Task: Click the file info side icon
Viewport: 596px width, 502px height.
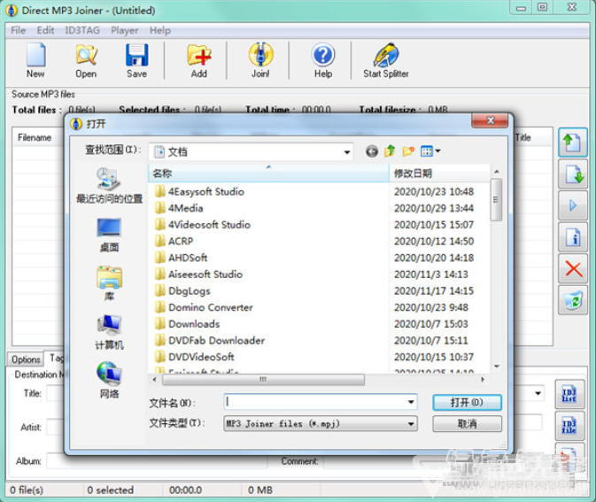Action: tap(573, 237)
